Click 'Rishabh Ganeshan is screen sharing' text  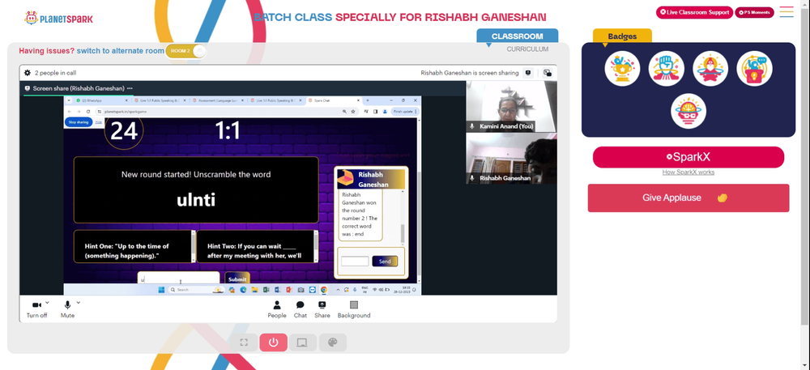point(470,73)
